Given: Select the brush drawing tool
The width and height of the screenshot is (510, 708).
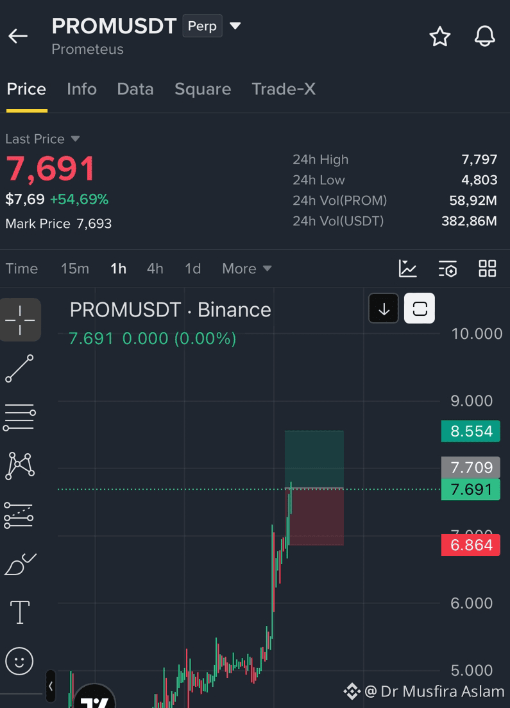Looking at the screenshot, I should click(x=21, y=564).
